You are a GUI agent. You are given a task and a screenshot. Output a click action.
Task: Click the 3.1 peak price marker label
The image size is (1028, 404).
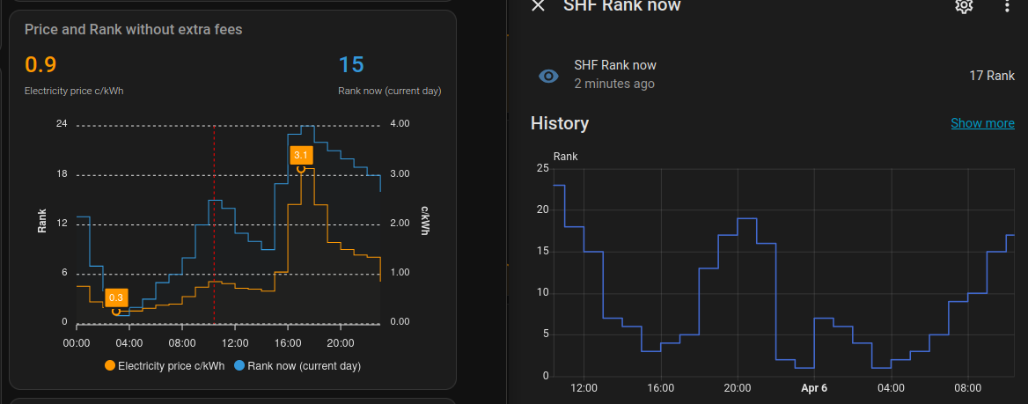point(300,155)
